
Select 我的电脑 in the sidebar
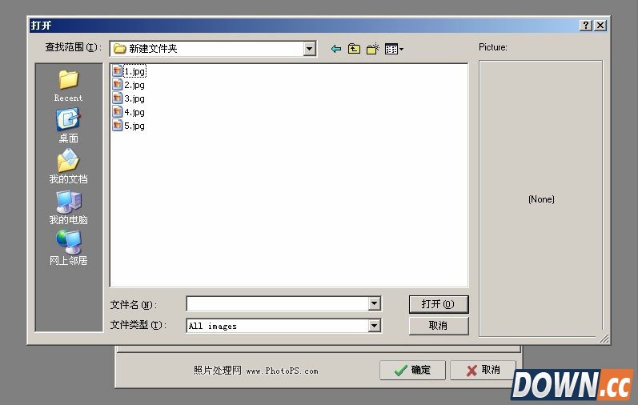(68, 207)
